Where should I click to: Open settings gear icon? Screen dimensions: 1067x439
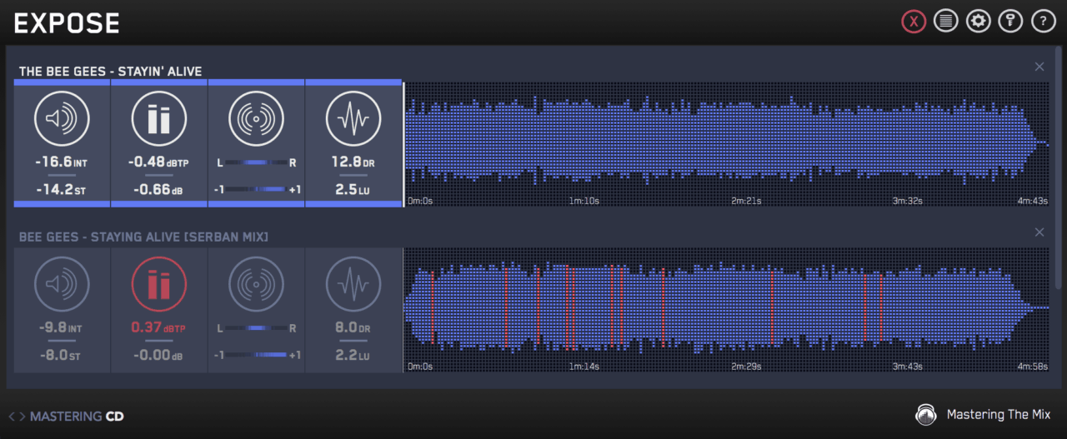point(978,22)
